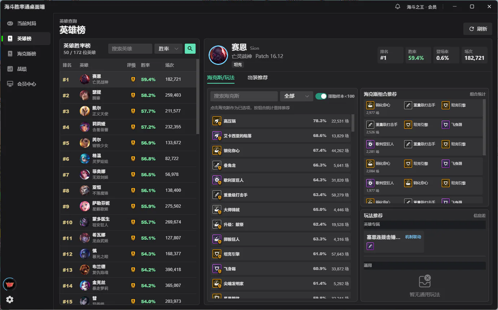
Task: Click the 大师铸就 augment icon
Action: [217, 209]
